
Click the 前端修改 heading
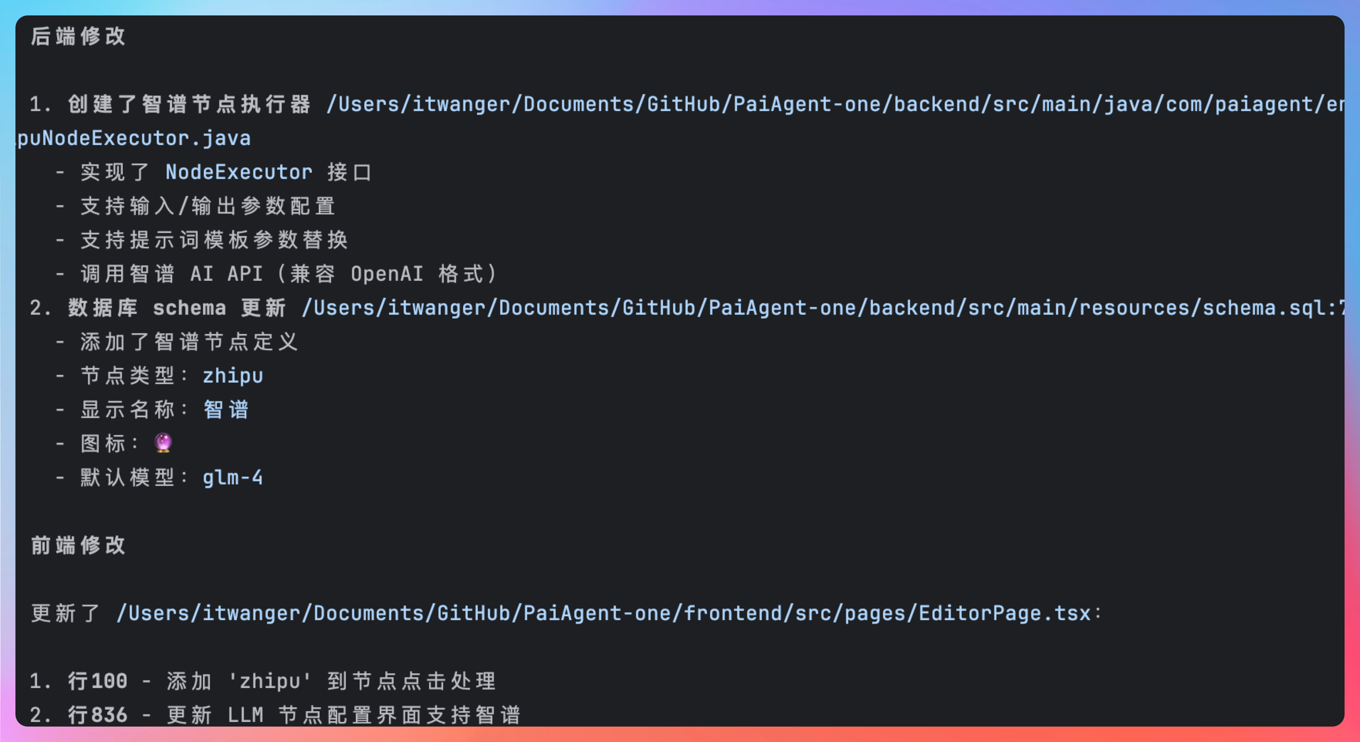pyautogui.click(x=78, y=545)
